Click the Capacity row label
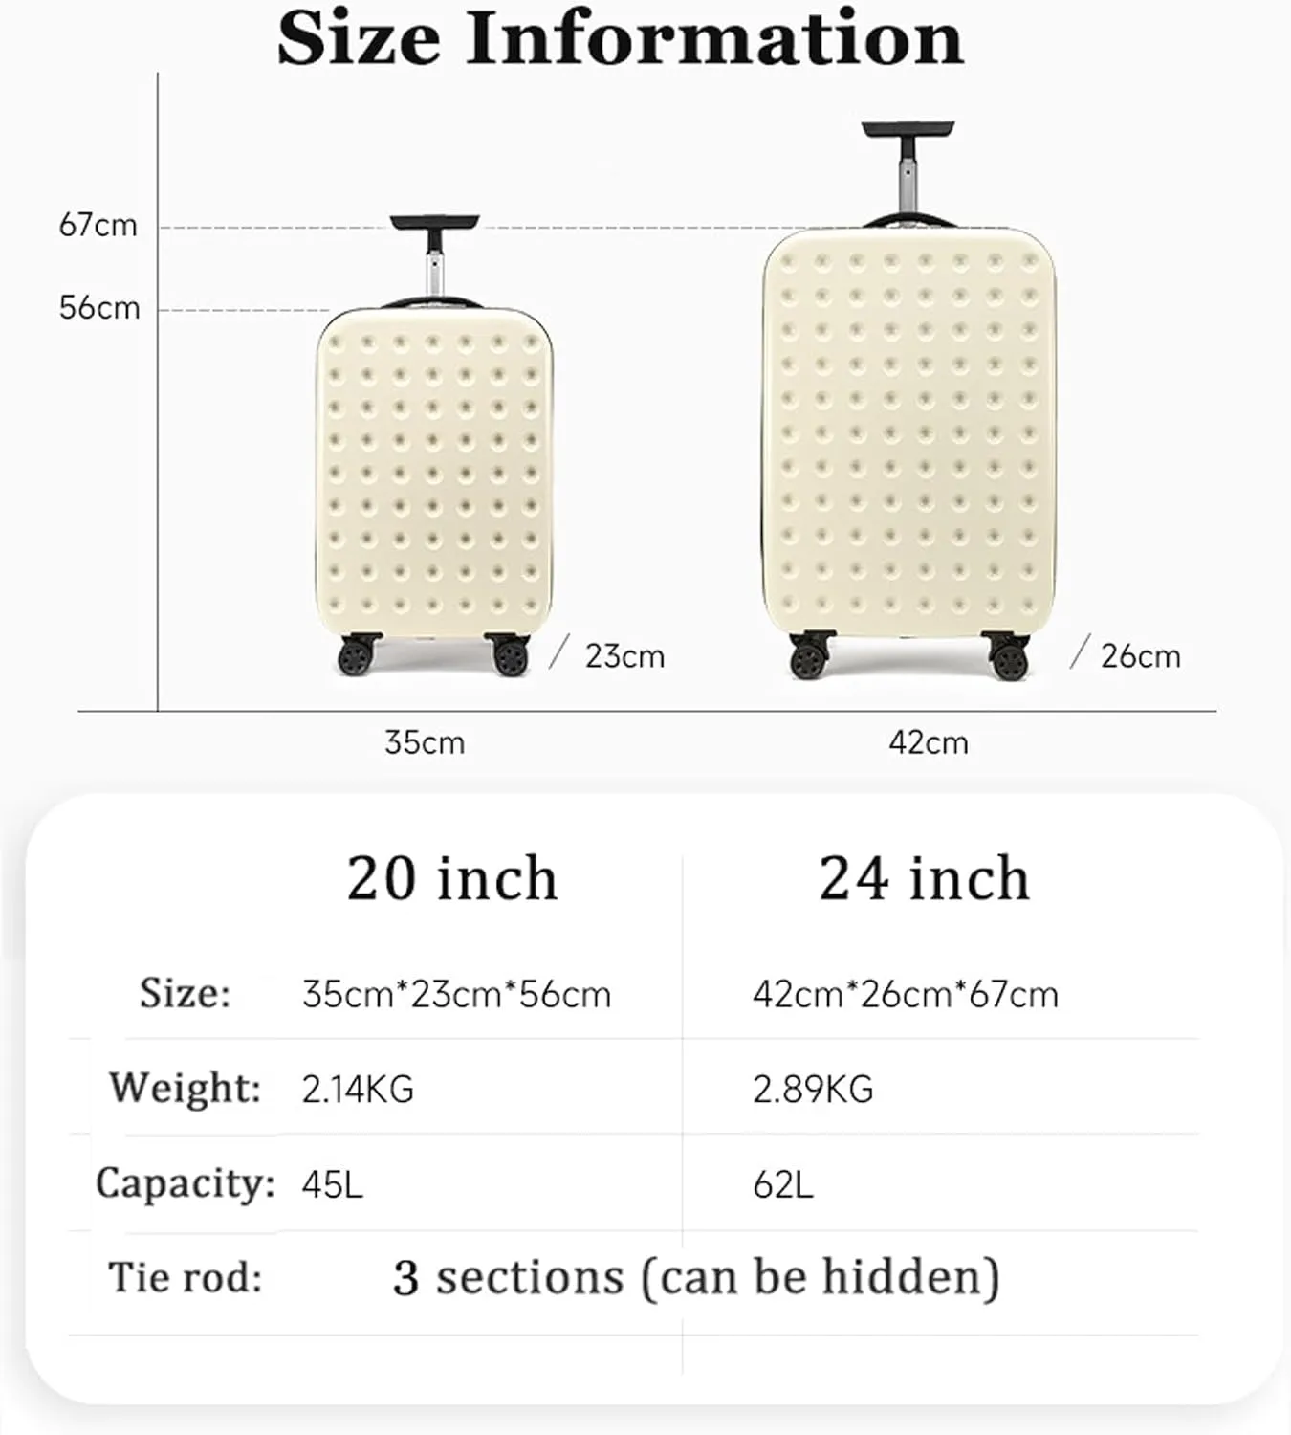 [x=186, y=1183]
